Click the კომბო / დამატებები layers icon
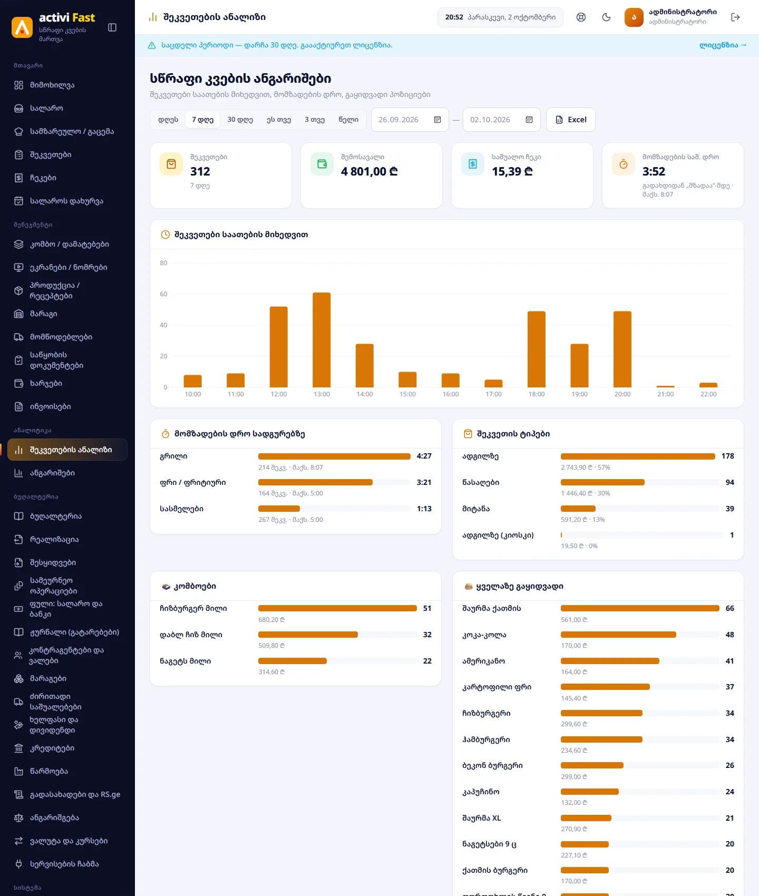The image size is (759, 896). click(18, 245)
